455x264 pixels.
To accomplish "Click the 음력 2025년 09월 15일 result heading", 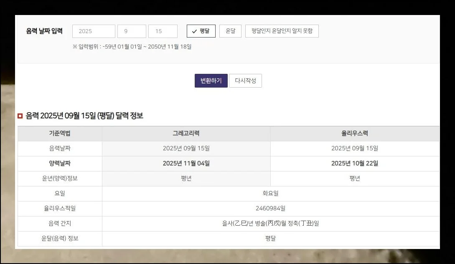I will click(83, 116).
